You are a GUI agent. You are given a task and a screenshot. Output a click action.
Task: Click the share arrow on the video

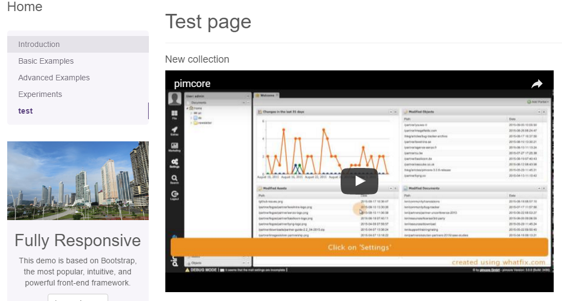[x=536, y=84]
